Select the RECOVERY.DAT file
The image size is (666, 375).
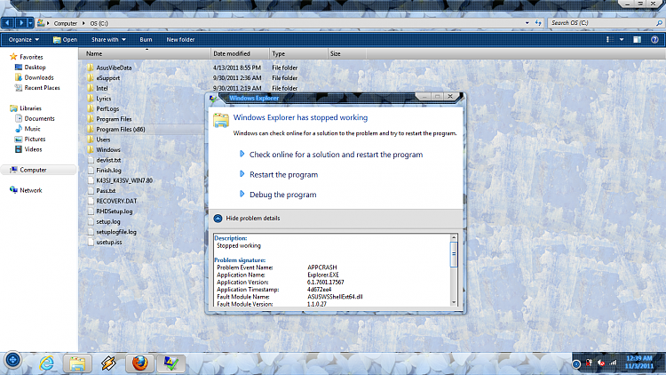(x=112, y=201)
